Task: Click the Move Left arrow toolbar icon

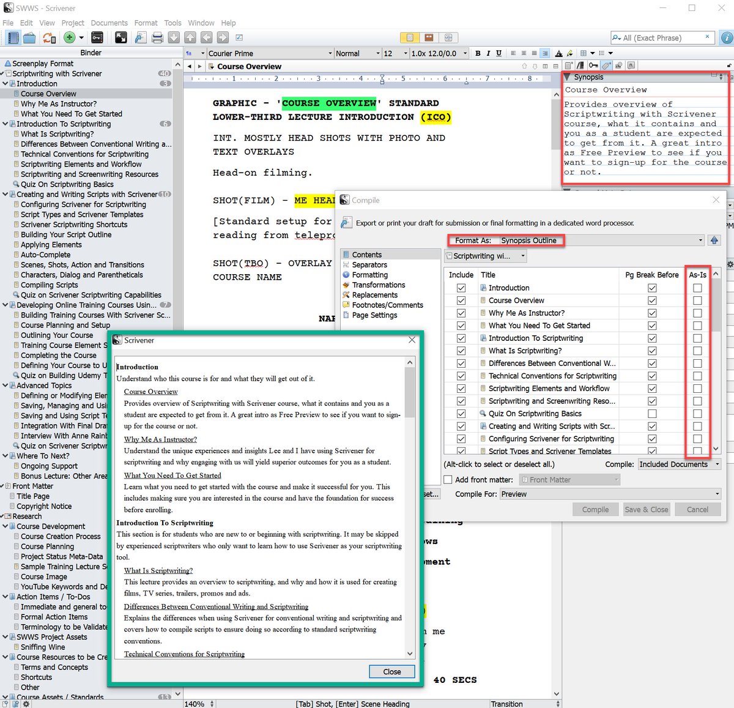Action: click(x=207, y=38)
